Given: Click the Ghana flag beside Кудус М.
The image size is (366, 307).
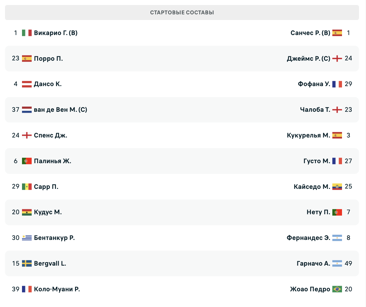Looking at the screenshot, I should point(27,212).
